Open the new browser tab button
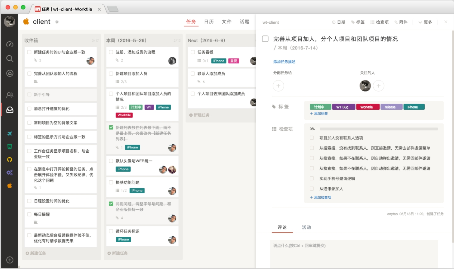 (x=113, y=9)
